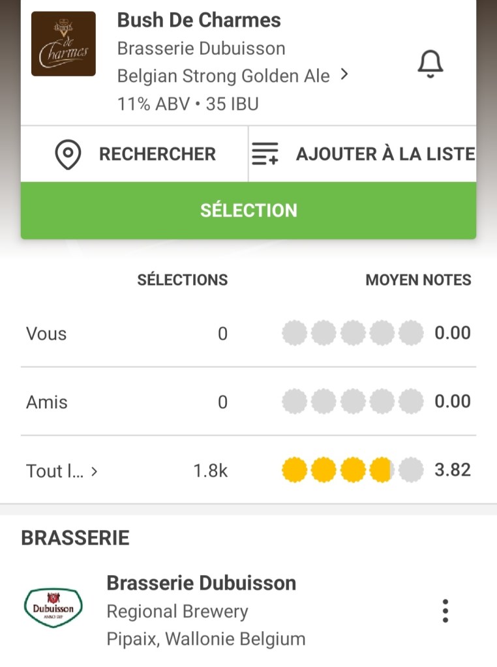Screen dimensions: 497x667
Task: Tap the first star in the Vous row
Action: click(x=294, y=334)
